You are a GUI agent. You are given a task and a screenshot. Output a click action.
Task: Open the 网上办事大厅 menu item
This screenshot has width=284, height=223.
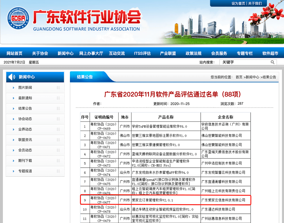(x=91, y=53)
